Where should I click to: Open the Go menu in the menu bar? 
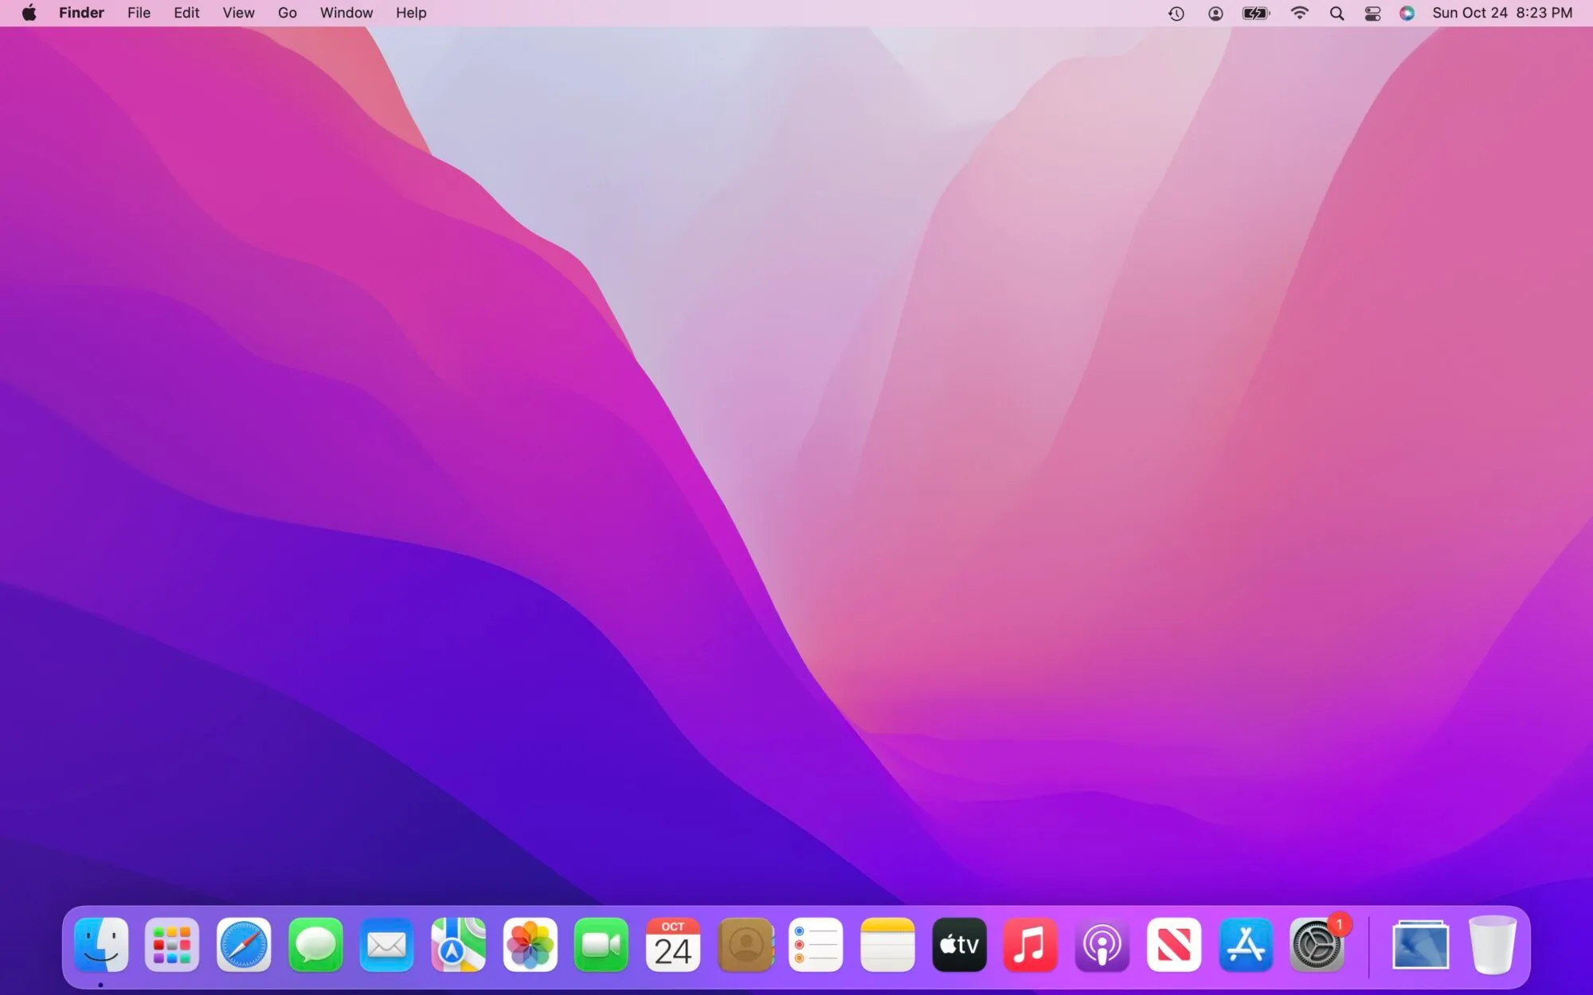point(287,13)
